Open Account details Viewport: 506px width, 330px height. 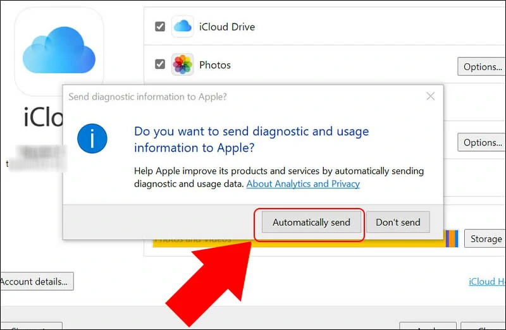point(37,281)
